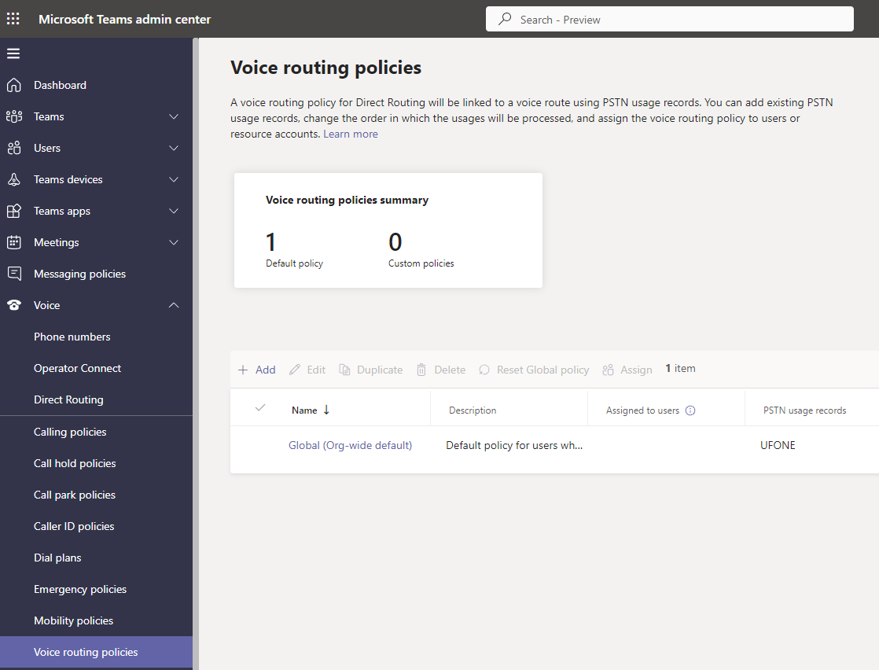Click the Learn more link

351,134
